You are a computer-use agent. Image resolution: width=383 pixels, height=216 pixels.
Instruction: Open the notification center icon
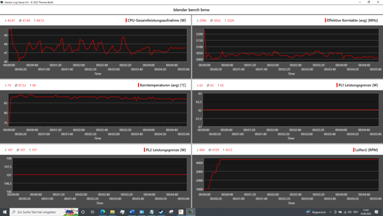tap(377, 212)
